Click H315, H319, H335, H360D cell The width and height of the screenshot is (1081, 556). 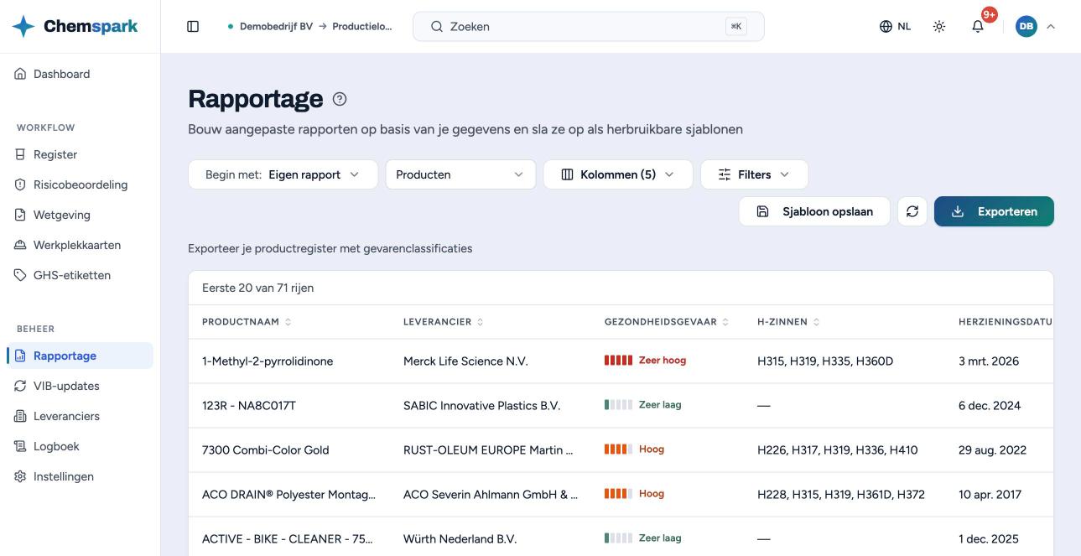[825, 361]
